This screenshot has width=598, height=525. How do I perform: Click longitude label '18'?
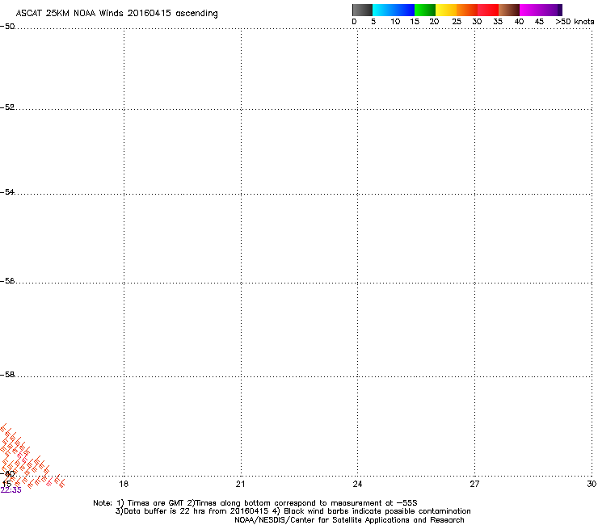[x=124, y=484]
